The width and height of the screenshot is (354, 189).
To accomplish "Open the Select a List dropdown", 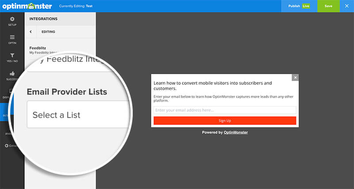I will click(79, 114).
